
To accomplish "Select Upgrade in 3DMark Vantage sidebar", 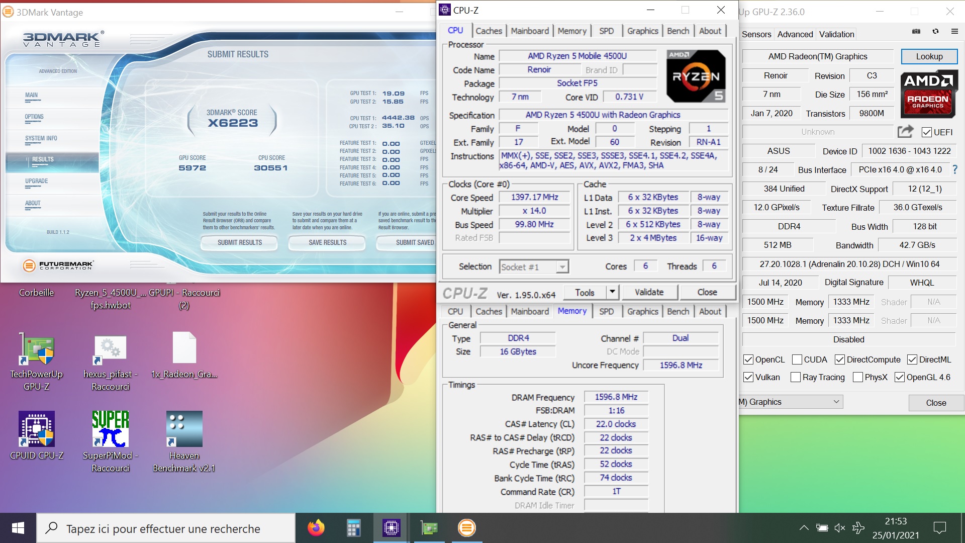I will point(36,181).
